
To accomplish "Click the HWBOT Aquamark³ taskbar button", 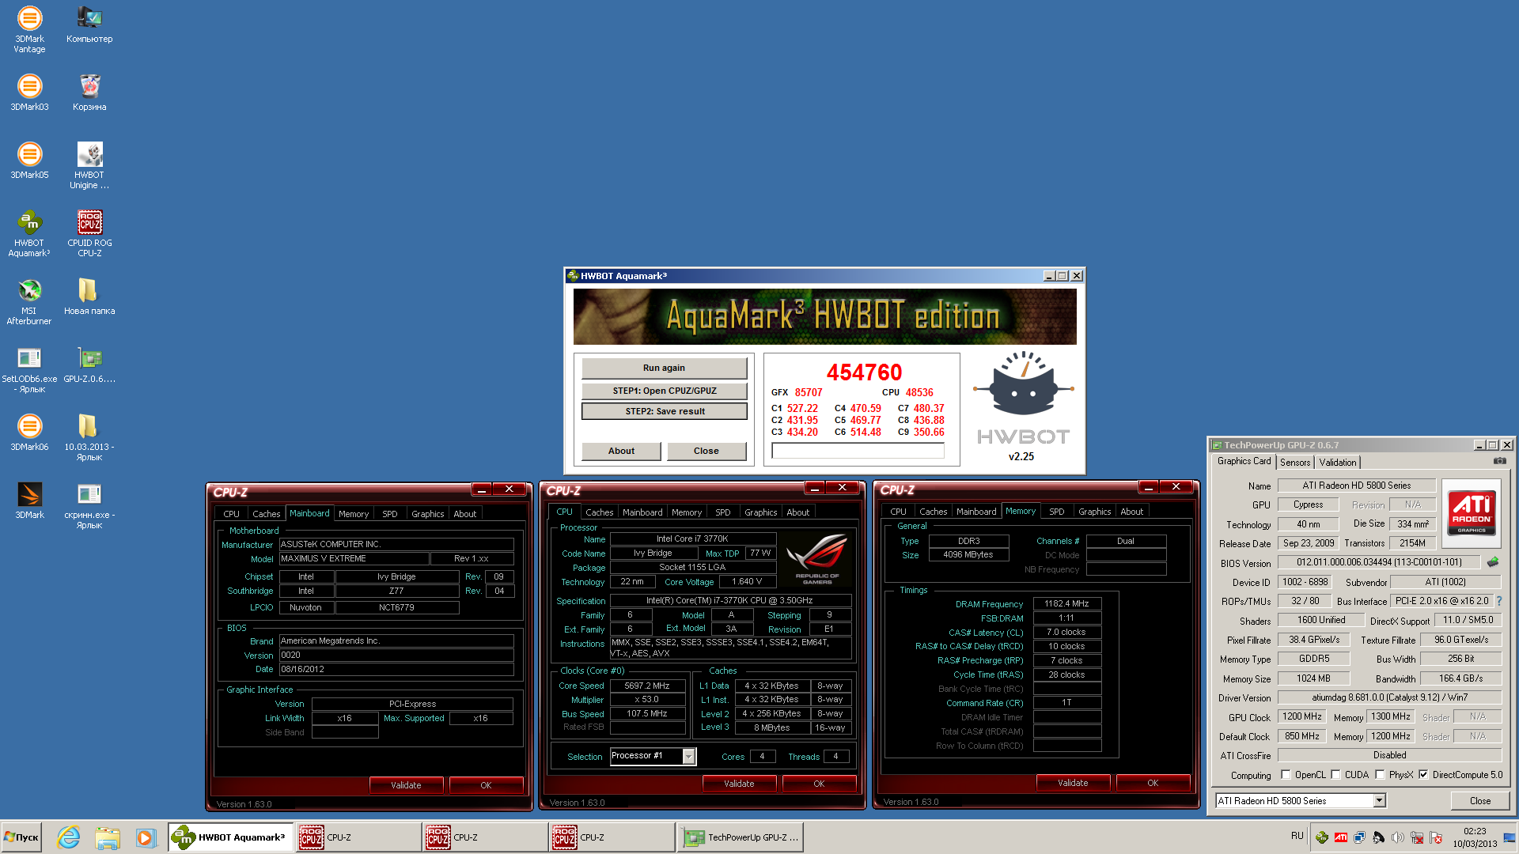I will click(230, 837).
